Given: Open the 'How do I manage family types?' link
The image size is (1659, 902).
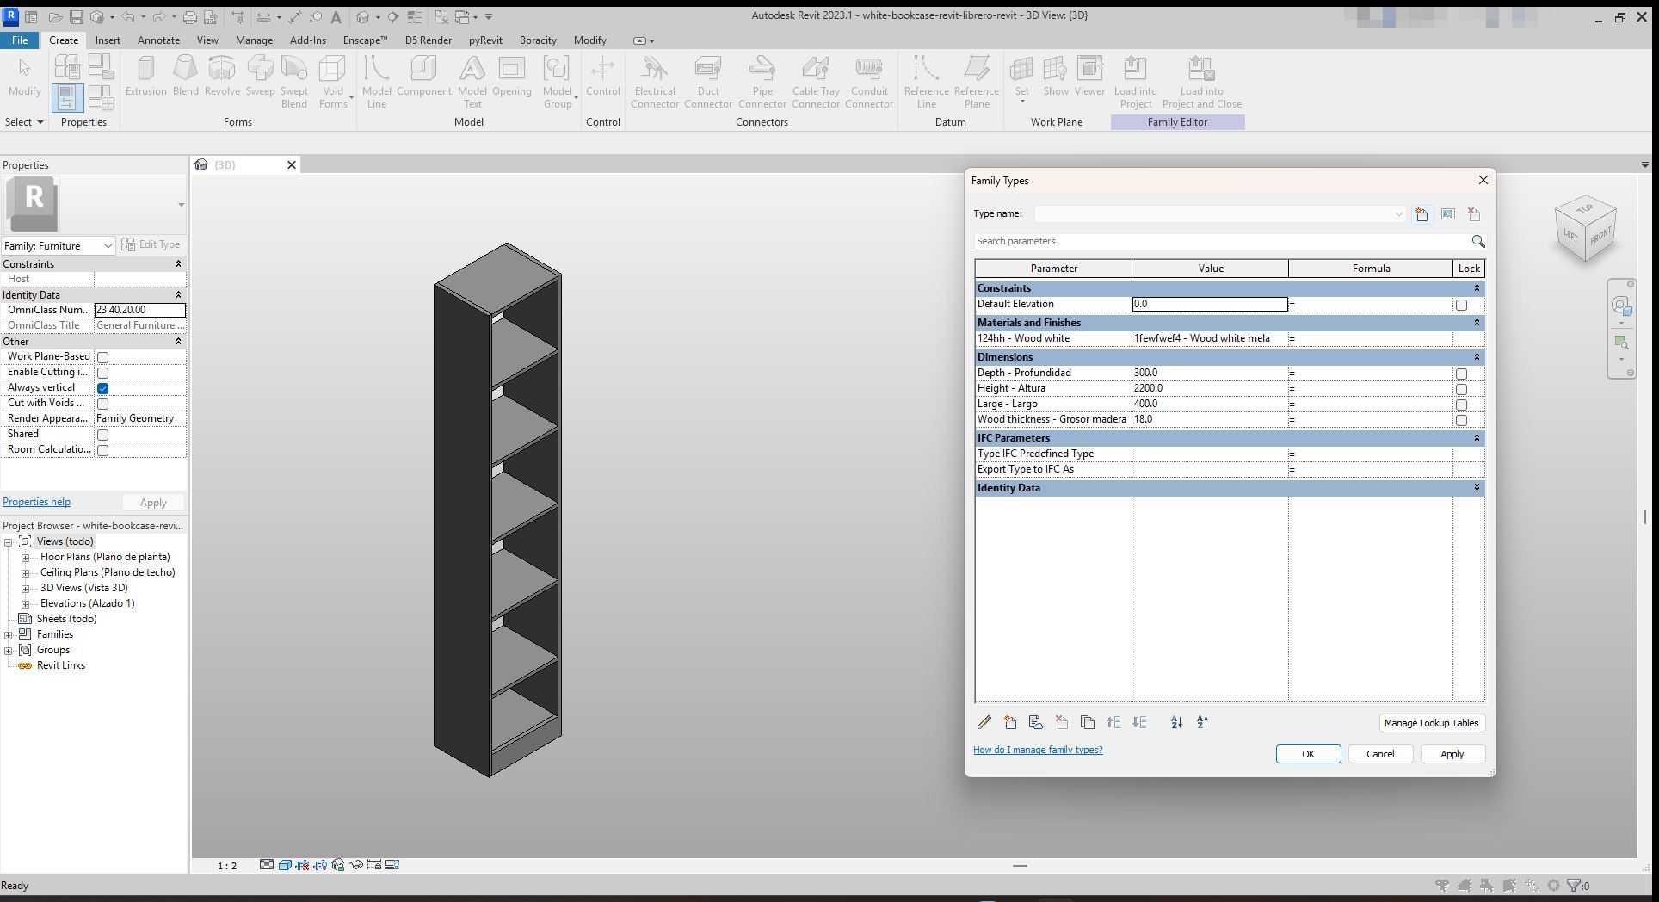Looking at the screenshot, I should (1038, 750).
